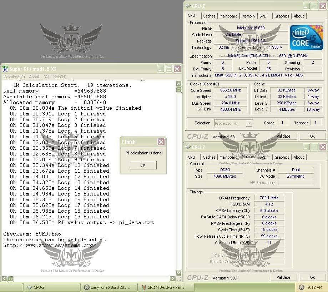The height and width of the screenshot is (292, 328).
Task: Expand the Processor #1 selection dropdown
Action: tap(249, 123)
